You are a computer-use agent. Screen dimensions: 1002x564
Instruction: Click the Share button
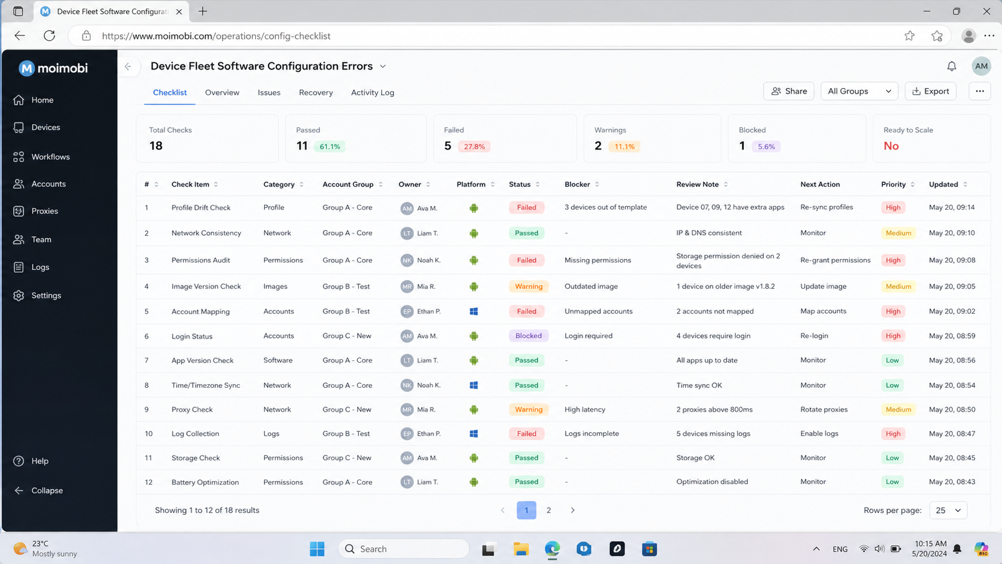point(789,91)
